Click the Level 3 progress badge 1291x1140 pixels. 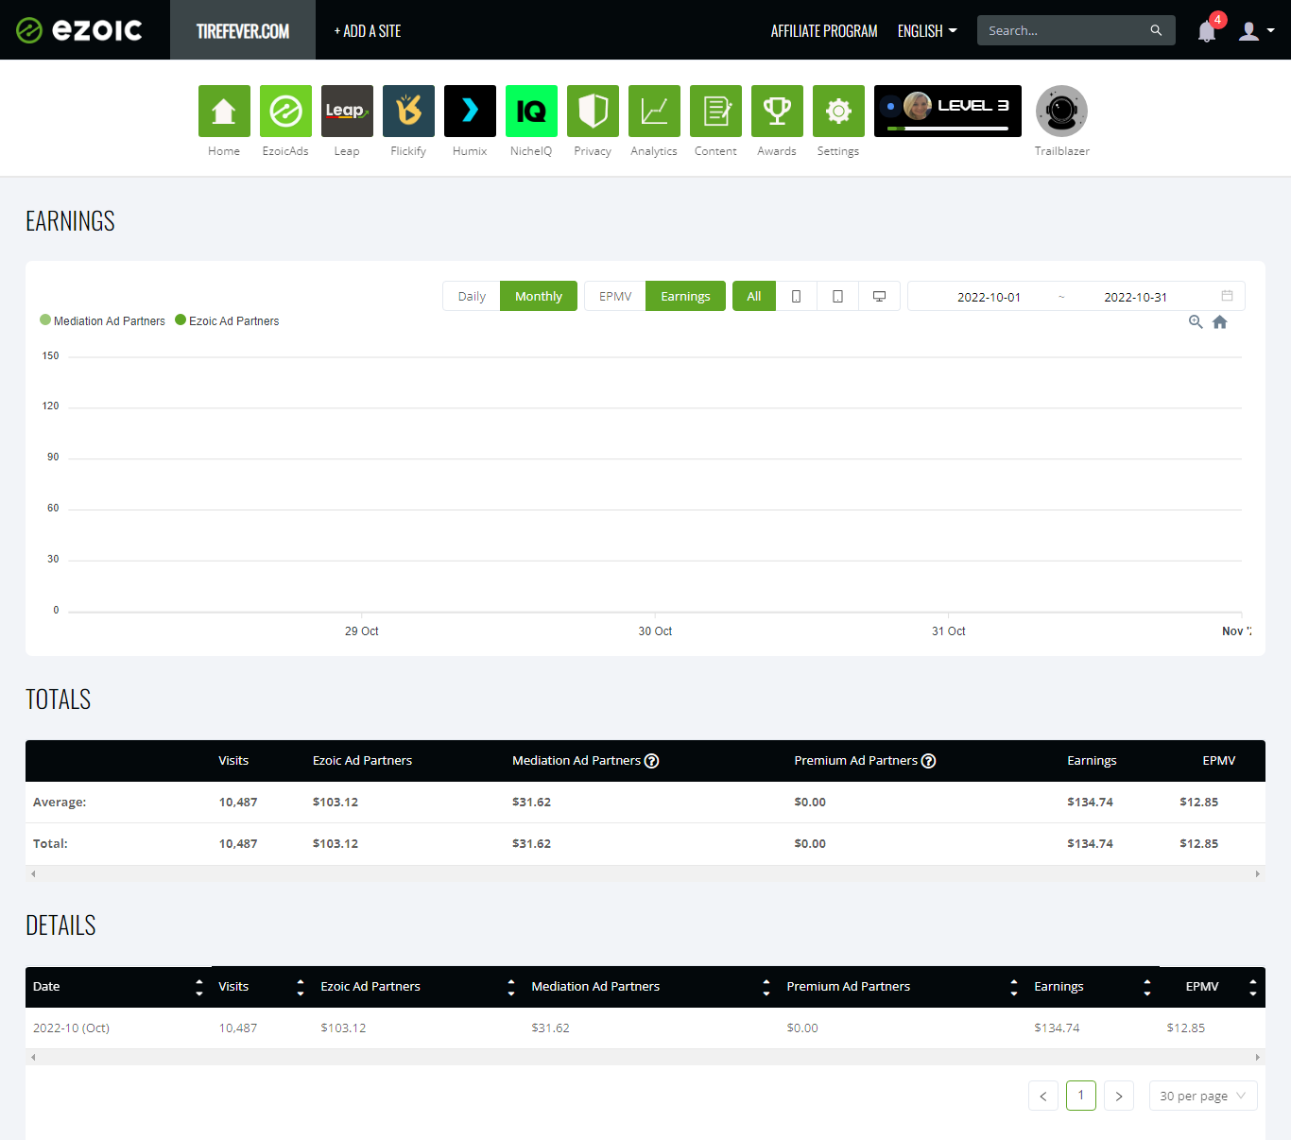click(948, 111)
